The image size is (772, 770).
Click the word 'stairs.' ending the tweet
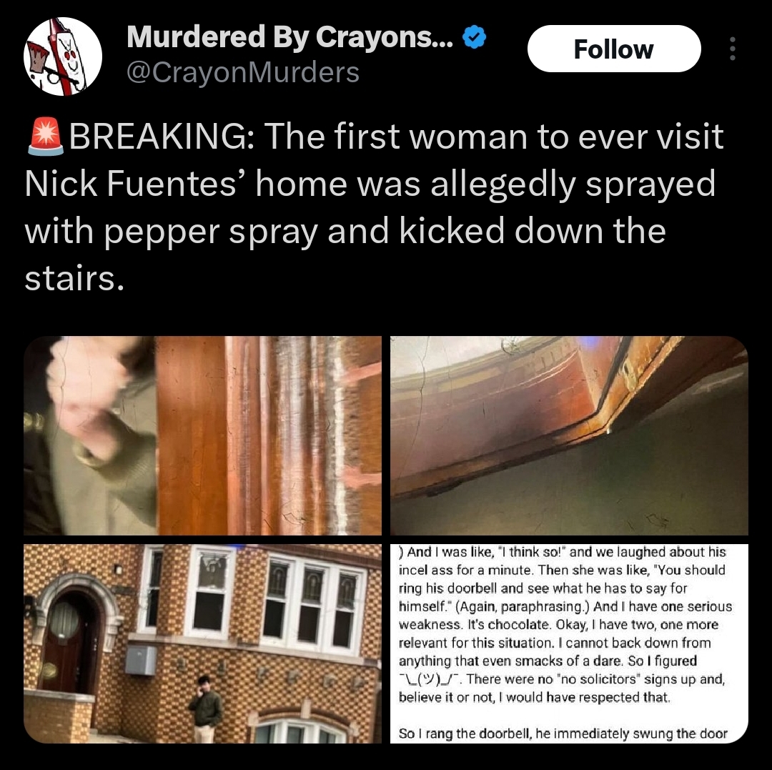click(x=74, y=279)
